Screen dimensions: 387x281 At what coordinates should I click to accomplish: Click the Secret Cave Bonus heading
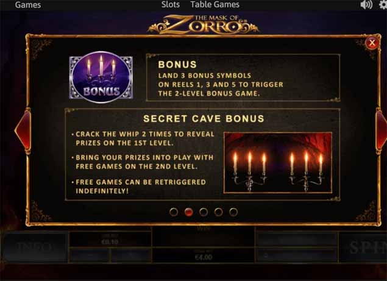pyautogui.click(x=204, y=119)
